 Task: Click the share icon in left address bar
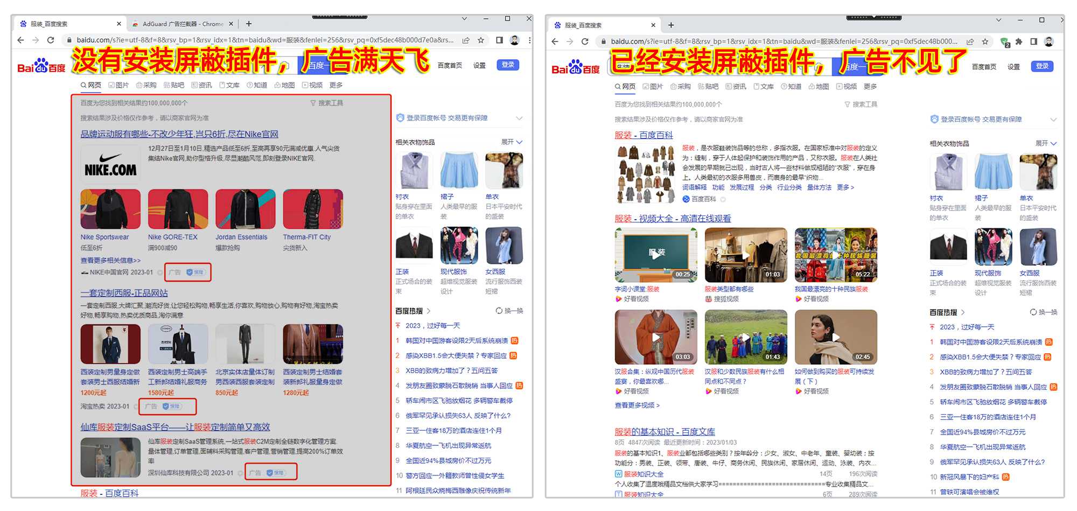coord(466,40)
